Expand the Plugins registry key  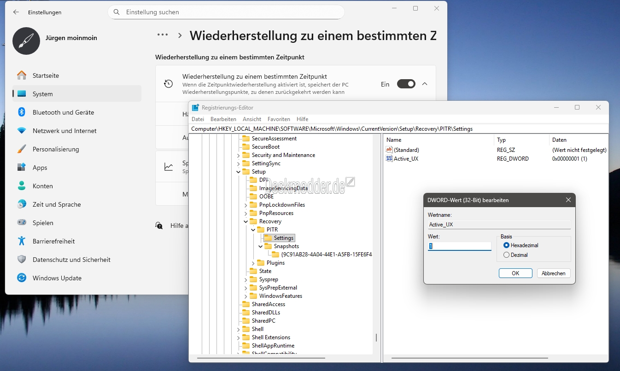253,263
